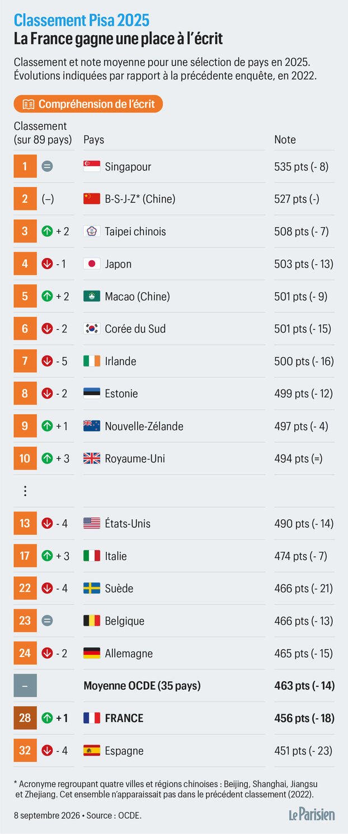Click the book icon in Compréhension de l'écrit badge
Screen dimensions: 348x834
(x=28, y=104)
